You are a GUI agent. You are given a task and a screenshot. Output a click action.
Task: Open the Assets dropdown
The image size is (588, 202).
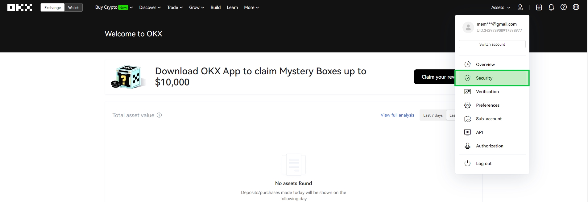[501, 7]
